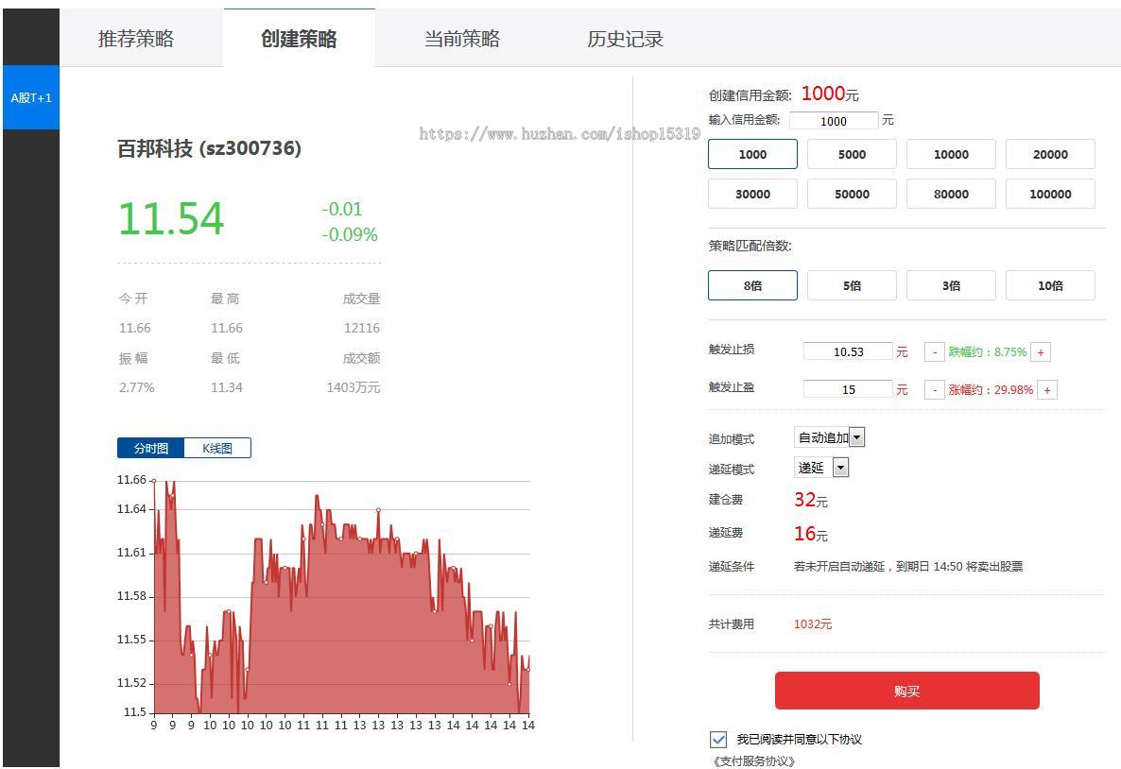Screen dimensions: 1121x769
Task: Choose the 30000 amount option
Action: coord(752,194)
